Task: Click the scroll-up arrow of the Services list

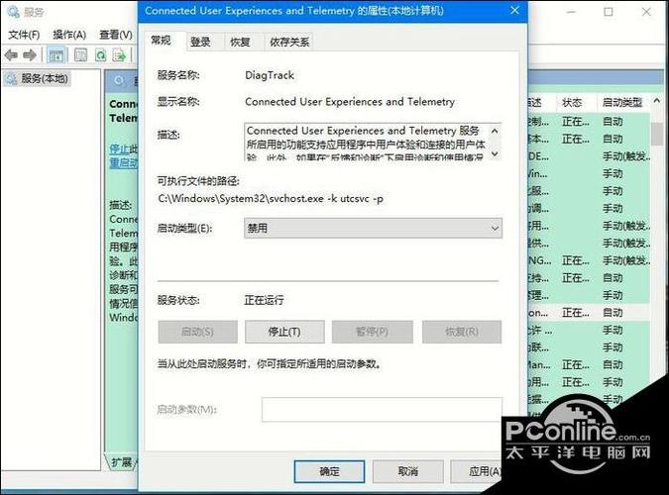Action: (x=657, y=101)
